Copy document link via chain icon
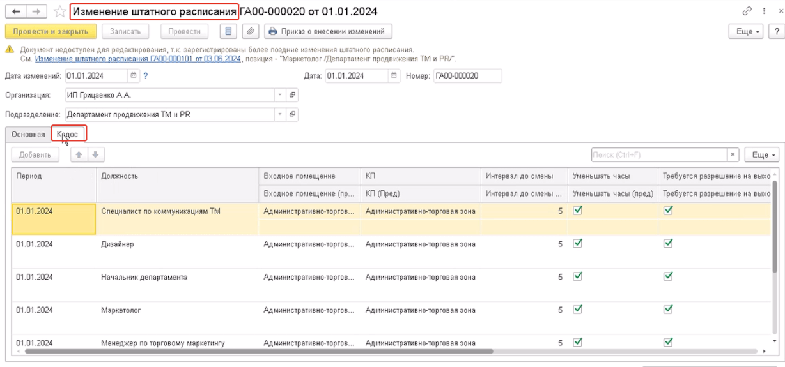 [x=746, y=11]
